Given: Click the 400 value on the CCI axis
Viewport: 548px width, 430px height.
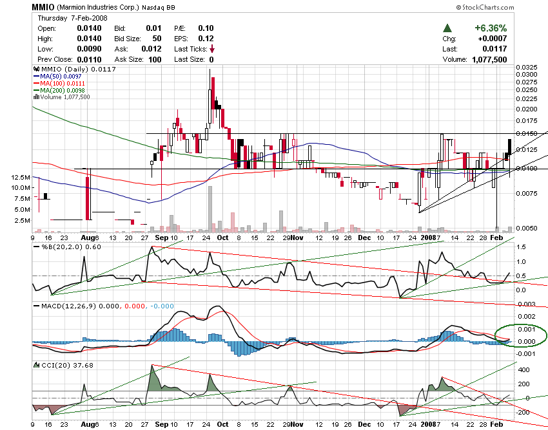Looking at the screenshot, I should (x=524, y=370).
